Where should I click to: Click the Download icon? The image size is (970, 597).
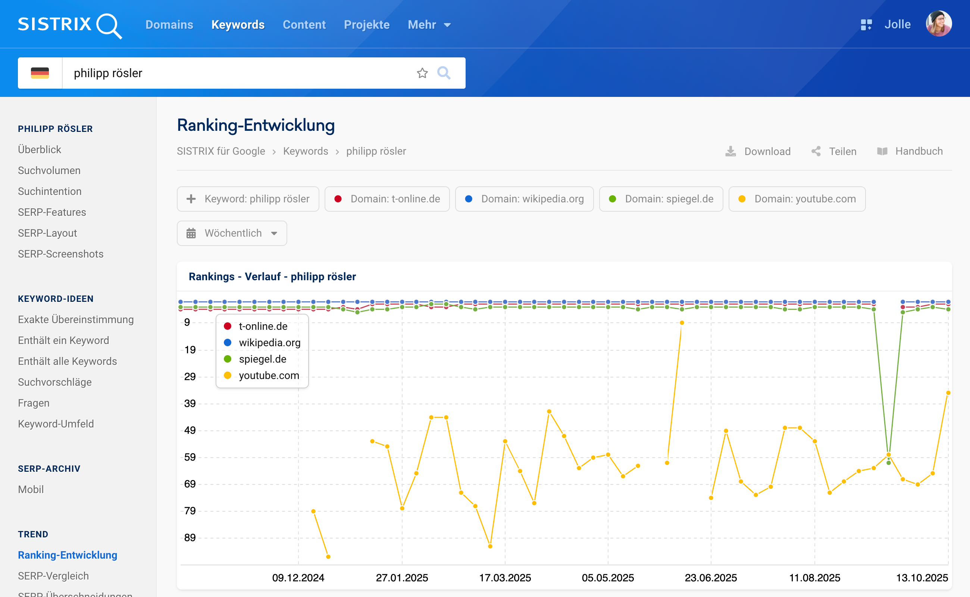click(730, 151)
